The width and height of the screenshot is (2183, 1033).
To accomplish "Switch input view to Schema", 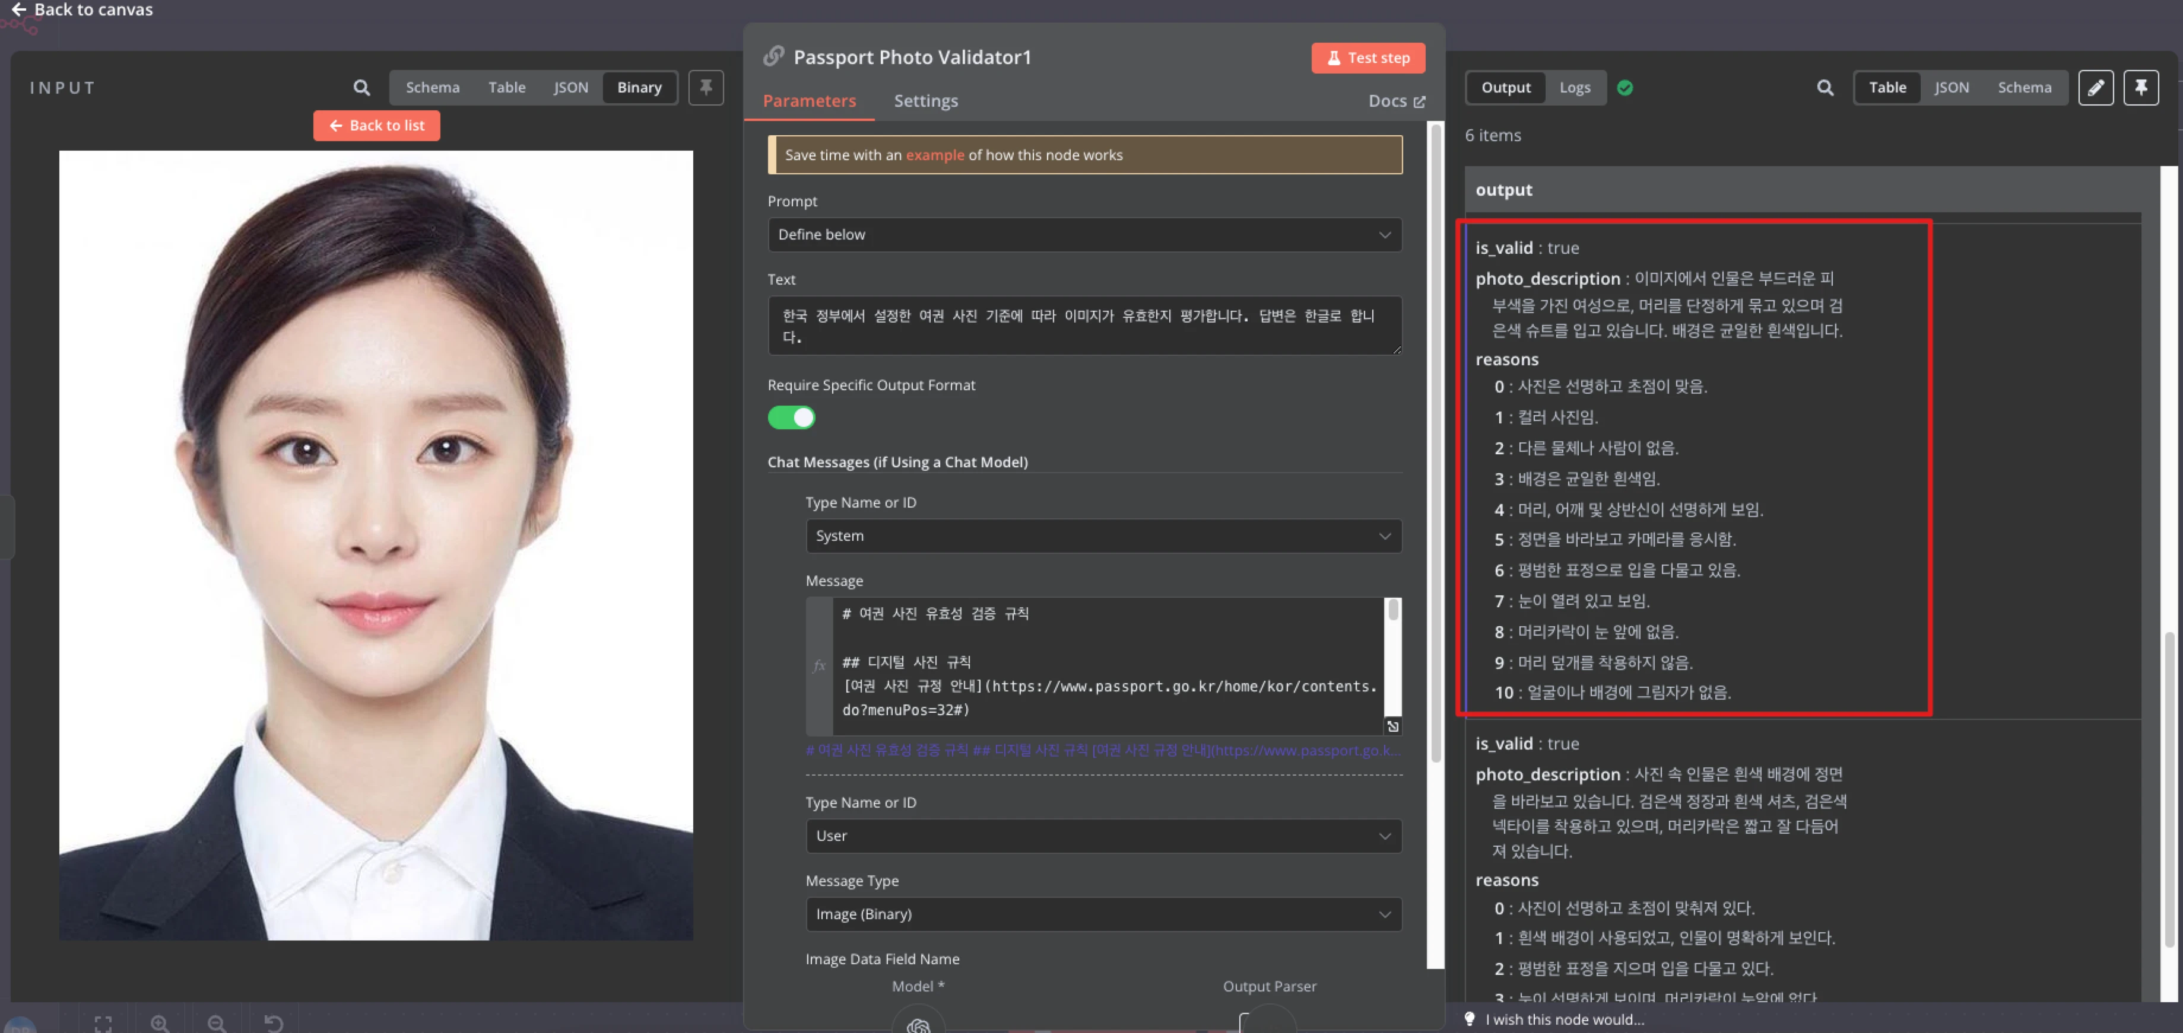I will [432, 87].
